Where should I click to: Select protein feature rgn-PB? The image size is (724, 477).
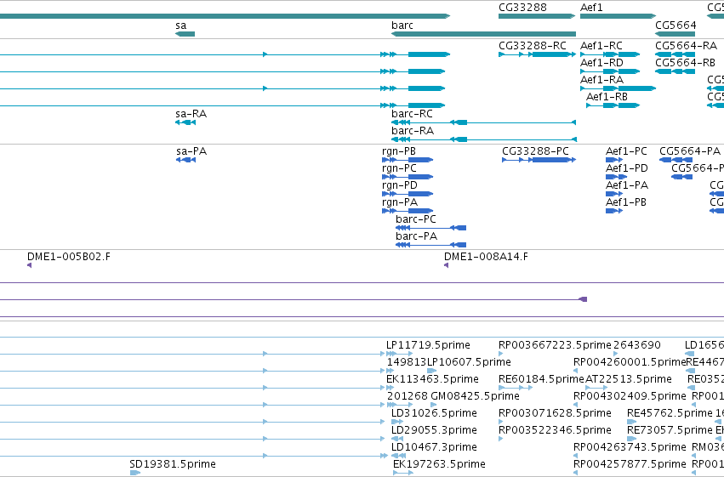pos(408,160)
